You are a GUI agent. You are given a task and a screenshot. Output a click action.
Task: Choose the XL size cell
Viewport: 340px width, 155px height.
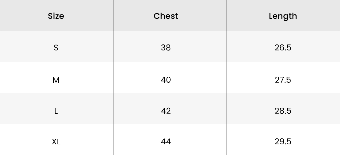[56, 142]
